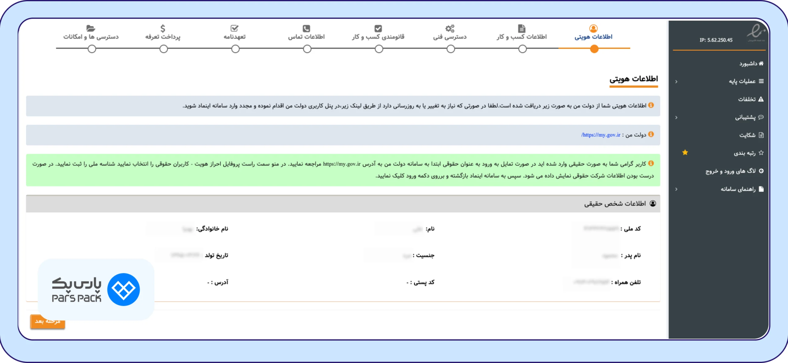The image size is (788, 363).
Task: Select the دسترسی فنی step label
Action: (x=450, y=37)
